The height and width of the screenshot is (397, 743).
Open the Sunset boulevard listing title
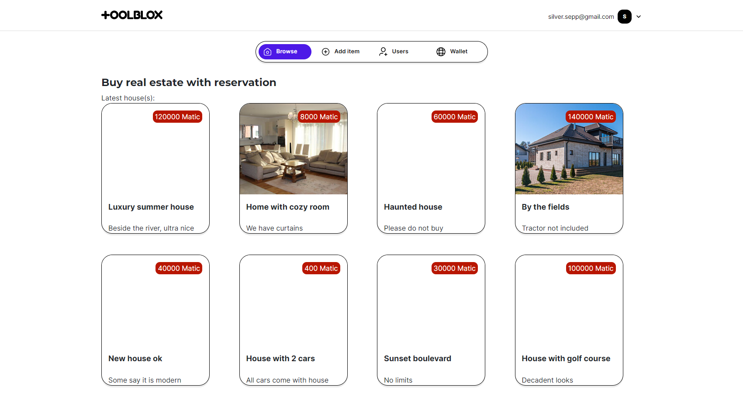pyautogui.click(x=418, y=359)
